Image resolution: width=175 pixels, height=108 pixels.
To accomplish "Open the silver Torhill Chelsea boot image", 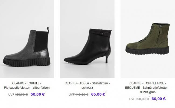I will pos(27,39).
